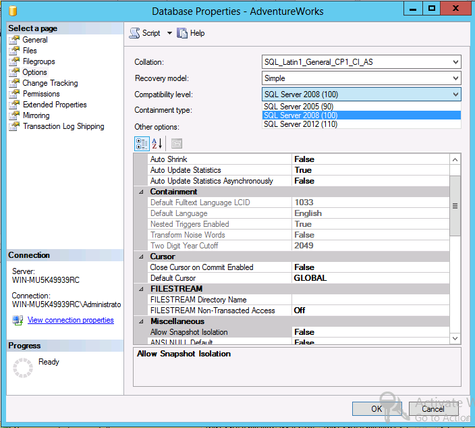The image size is (475, 428).
Task: Open the Filegroups page
Action: [38, 61]
